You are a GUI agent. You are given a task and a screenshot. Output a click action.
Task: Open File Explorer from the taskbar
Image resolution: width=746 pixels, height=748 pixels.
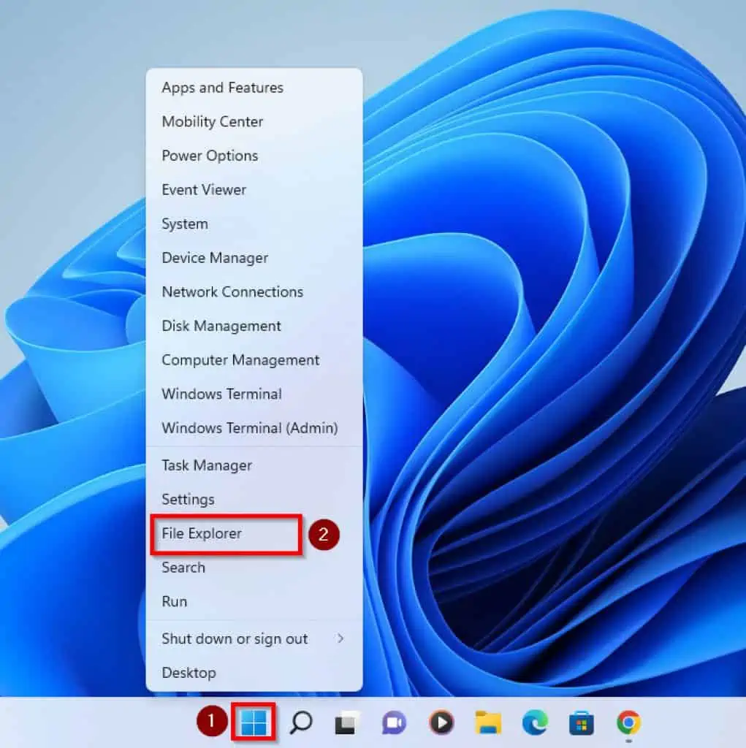486,724
